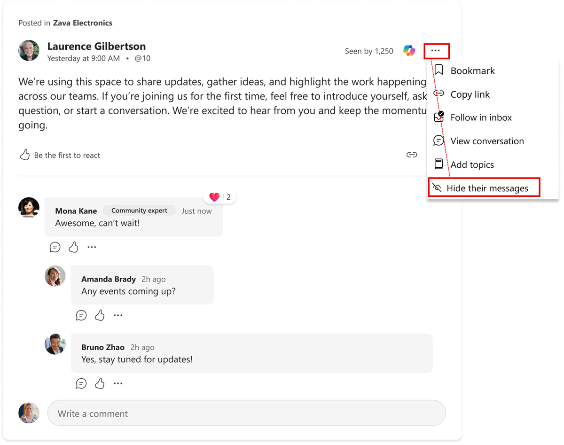Like Bruno Zhao's comment
The height and width of the screenshot is (445, 564).
pyautogui.click(x=100, y=383)
